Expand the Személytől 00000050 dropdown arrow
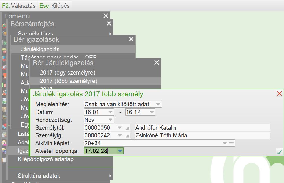The image size is (284, 183). pyautogui.click(x=120, y=127)
